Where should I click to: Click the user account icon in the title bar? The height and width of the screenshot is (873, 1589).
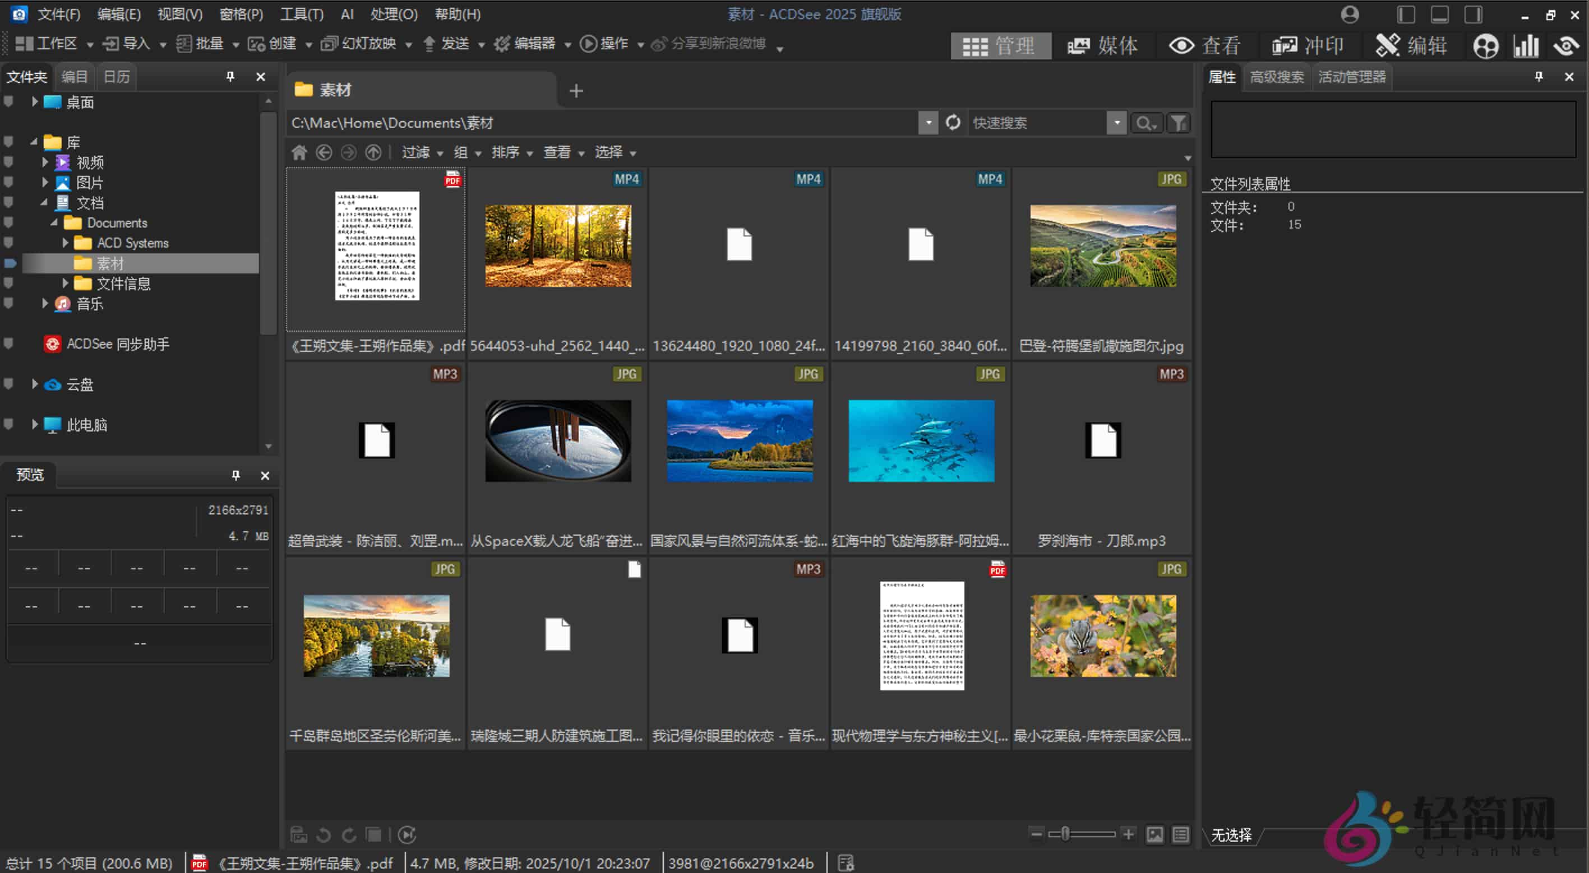pyautogui.click(x=1350, y=14)
